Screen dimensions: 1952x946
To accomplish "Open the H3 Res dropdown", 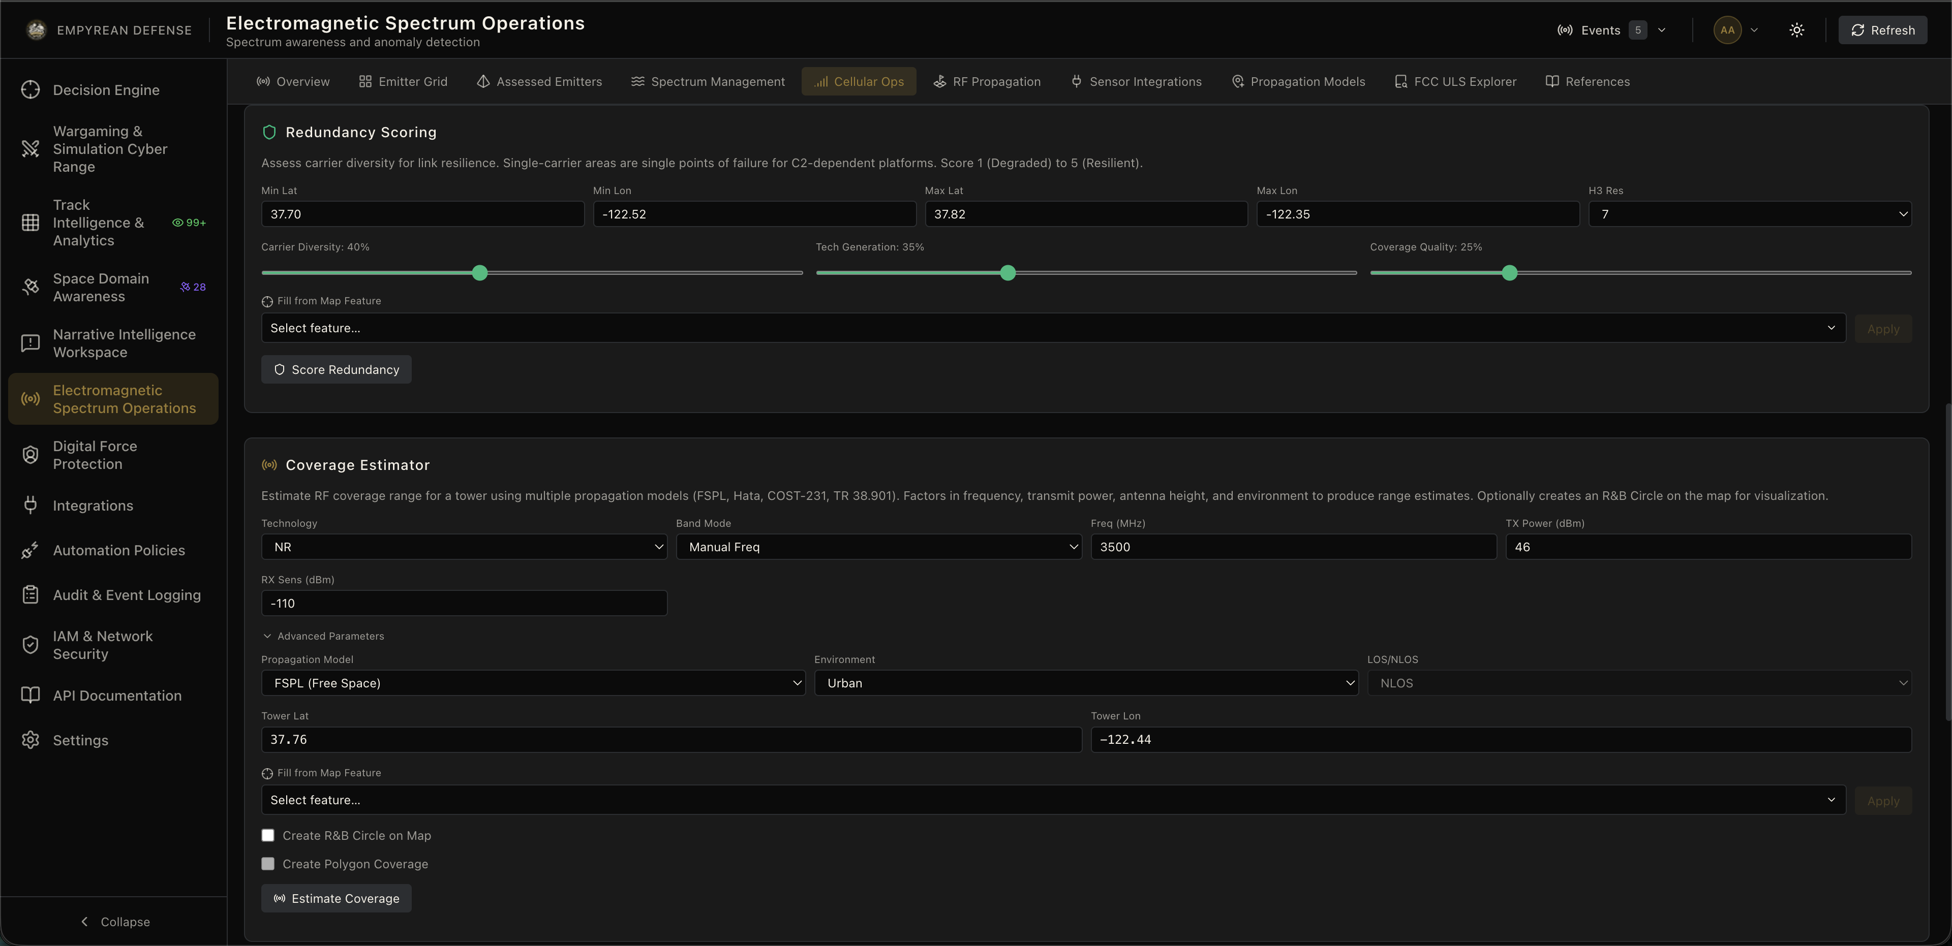I will tap(1750, 214).
